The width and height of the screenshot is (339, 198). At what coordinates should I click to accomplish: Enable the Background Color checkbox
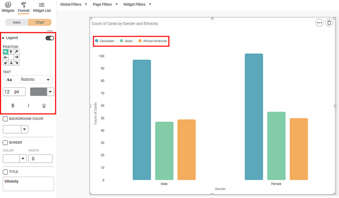5,119
